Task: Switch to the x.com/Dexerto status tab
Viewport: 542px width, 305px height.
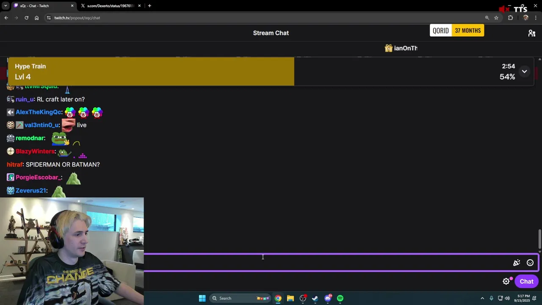Action: (110, 6)
